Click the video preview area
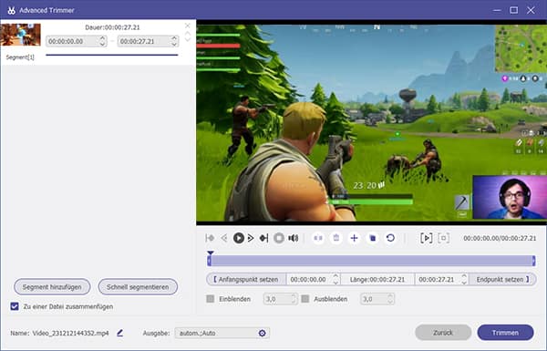The image size is (547, 351). 372,122
